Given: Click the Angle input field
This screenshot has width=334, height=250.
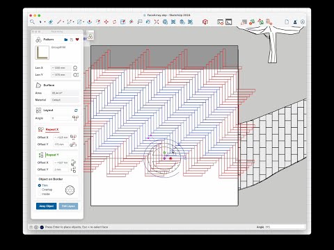Looking at the screenshot, I should pos(61,118).
